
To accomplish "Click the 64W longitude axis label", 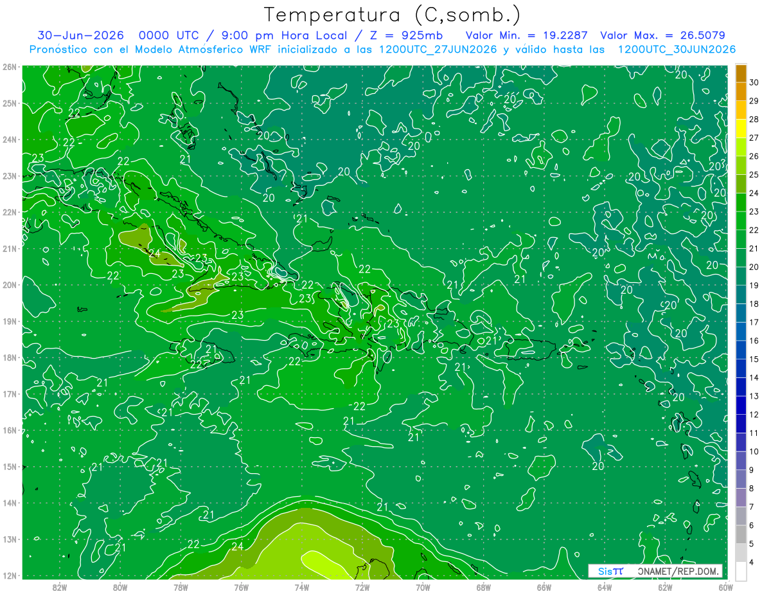I will click(605, 587).
